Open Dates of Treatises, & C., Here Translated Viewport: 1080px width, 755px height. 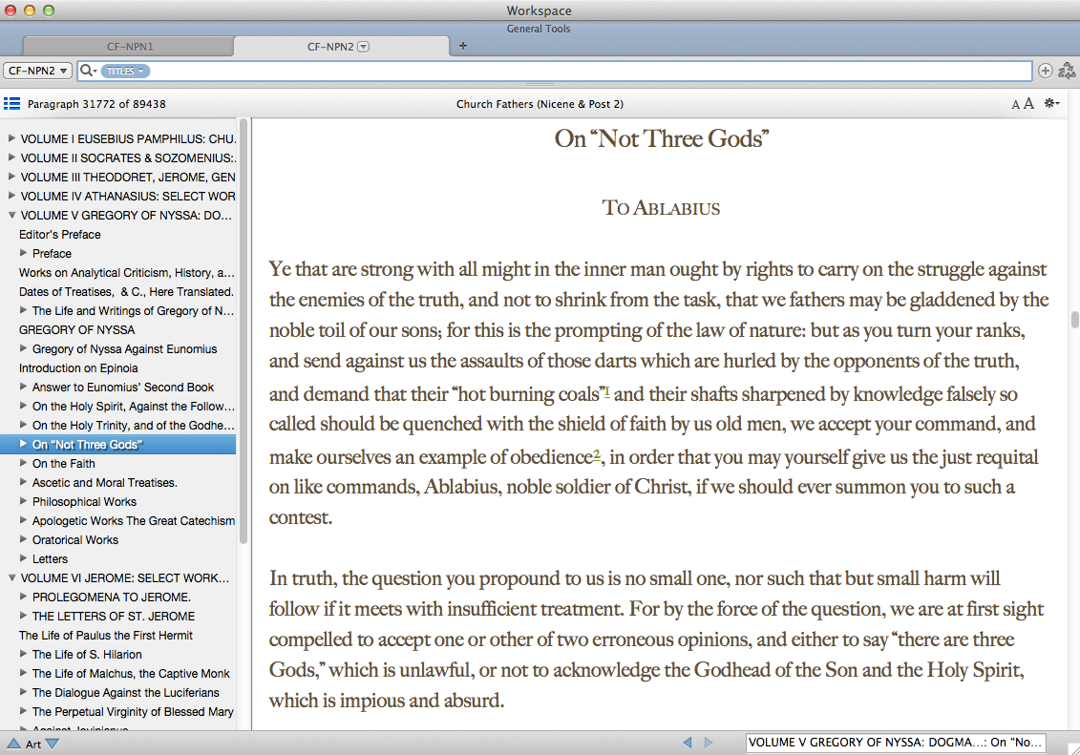[x=126, y=292]
